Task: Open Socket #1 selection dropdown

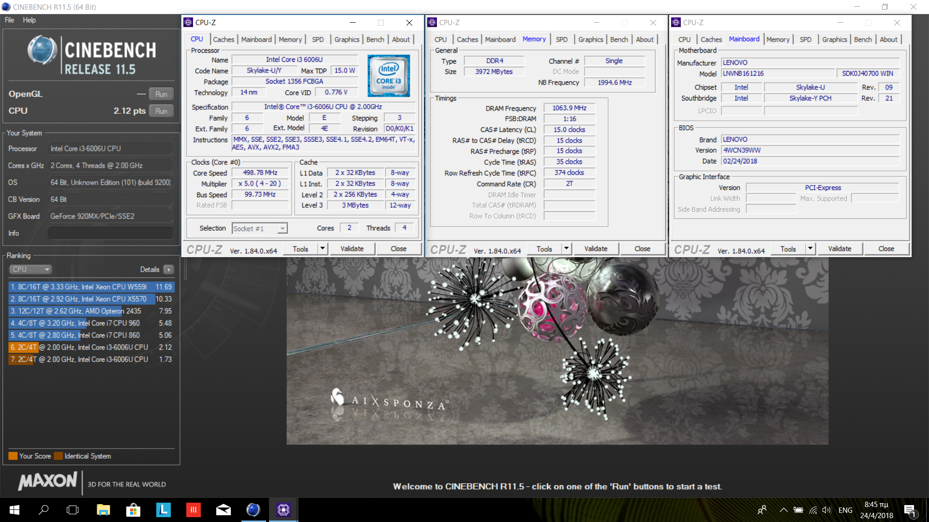Action: tap(260, 229)
